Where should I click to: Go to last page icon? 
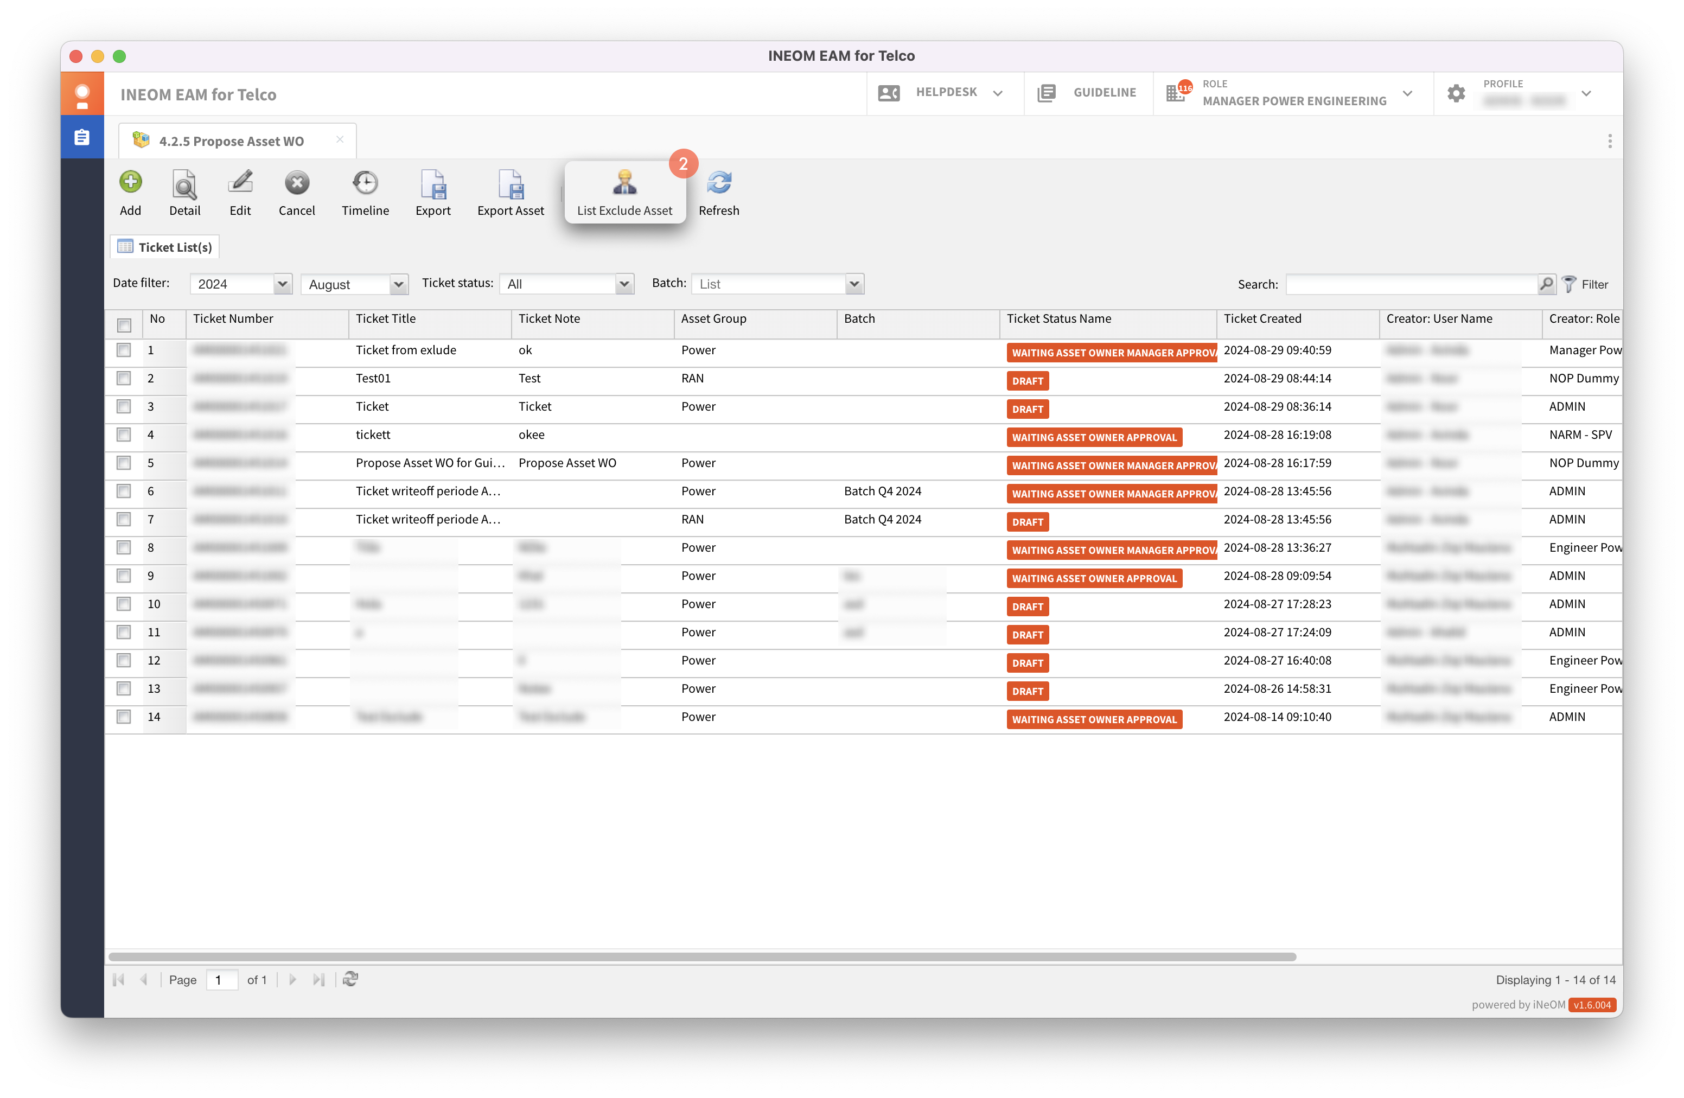point(318,979)
